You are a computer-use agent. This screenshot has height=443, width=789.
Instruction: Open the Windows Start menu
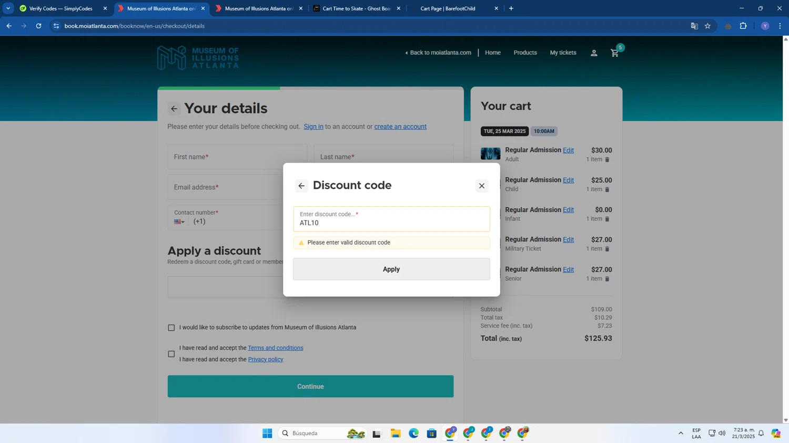[x=267, y=433]
